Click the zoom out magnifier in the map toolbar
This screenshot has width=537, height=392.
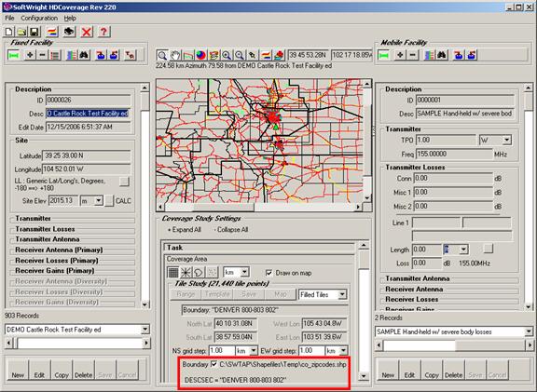click(x=240, y=55)
